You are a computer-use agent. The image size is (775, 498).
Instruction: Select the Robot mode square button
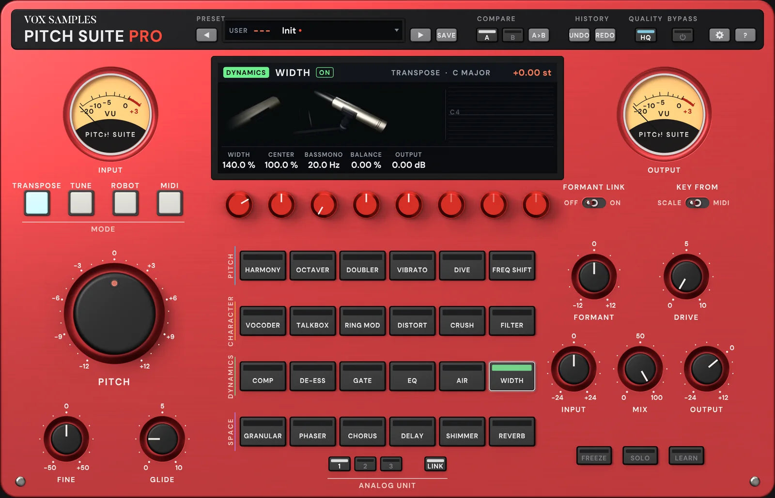coord(125,202)
